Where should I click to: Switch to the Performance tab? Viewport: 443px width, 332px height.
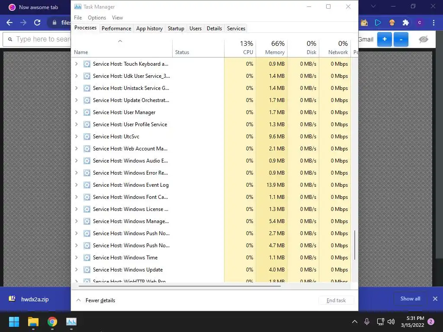(116, 29)
